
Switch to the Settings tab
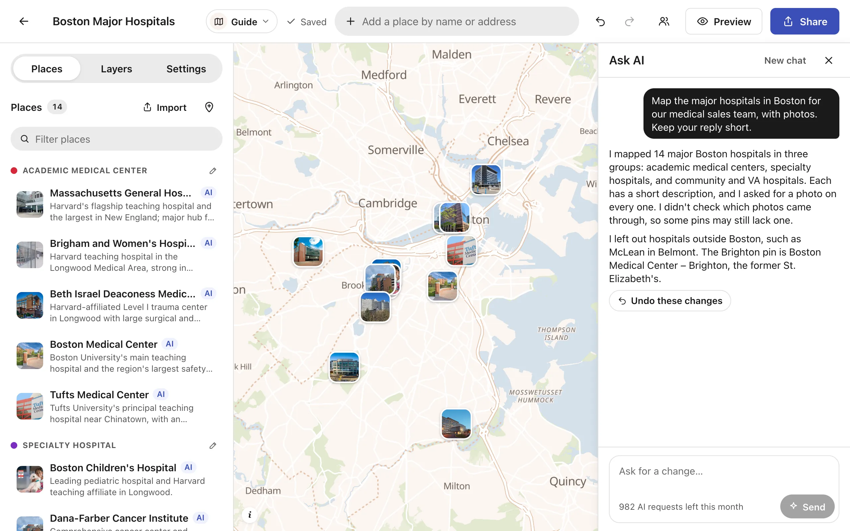point(186,69)
